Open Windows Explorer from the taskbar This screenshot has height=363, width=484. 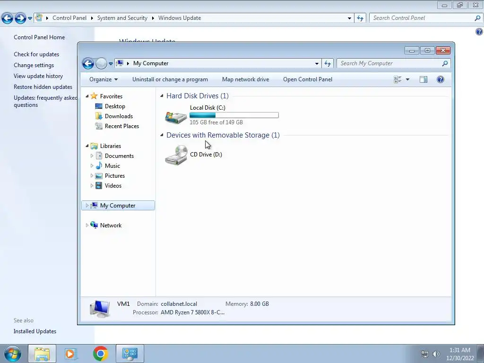click(x=42, y=354)
